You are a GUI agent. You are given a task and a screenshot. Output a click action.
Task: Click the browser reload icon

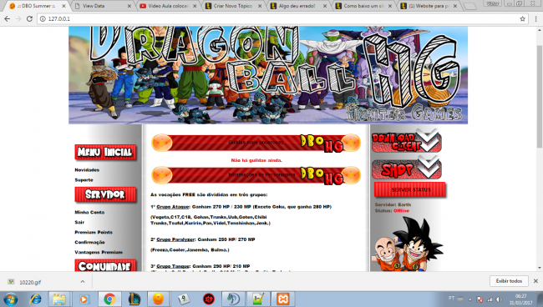[x=29, y=19]
